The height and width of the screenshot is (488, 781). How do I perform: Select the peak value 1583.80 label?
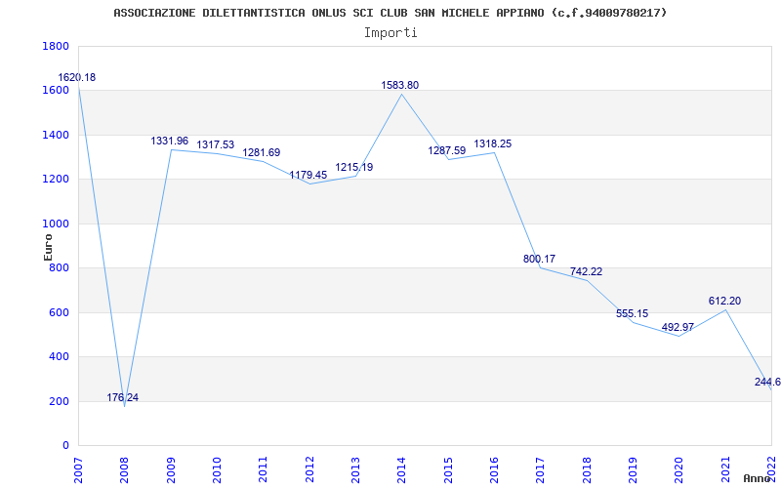400,85
